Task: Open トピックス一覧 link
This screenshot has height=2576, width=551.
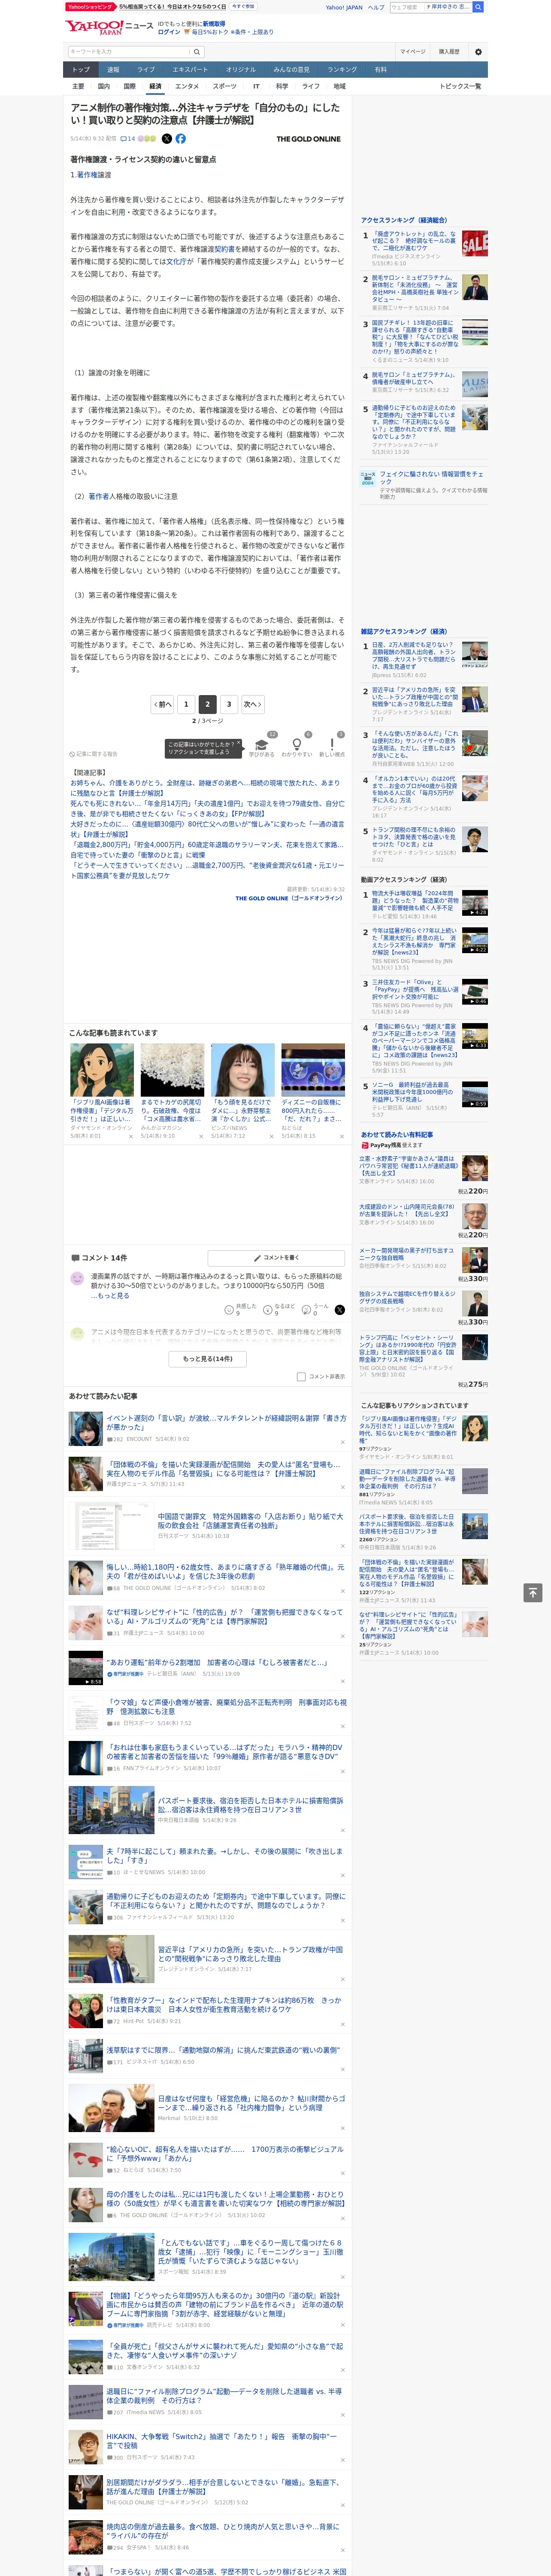Action: 460,86
